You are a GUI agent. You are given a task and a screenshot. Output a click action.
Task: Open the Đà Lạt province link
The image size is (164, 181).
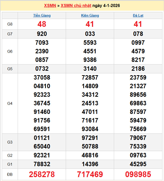click(x=138, y=15)
